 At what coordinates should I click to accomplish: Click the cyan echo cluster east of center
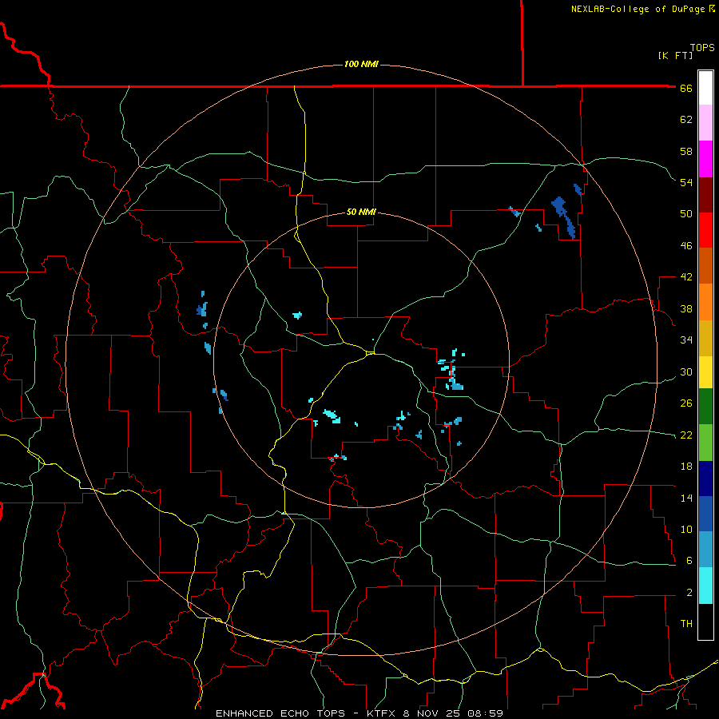(x=452, y=370)
